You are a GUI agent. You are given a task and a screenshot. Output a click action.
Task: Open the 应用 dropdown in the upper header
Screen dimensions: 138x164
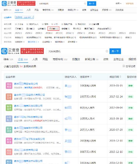[x=118, y=4]
